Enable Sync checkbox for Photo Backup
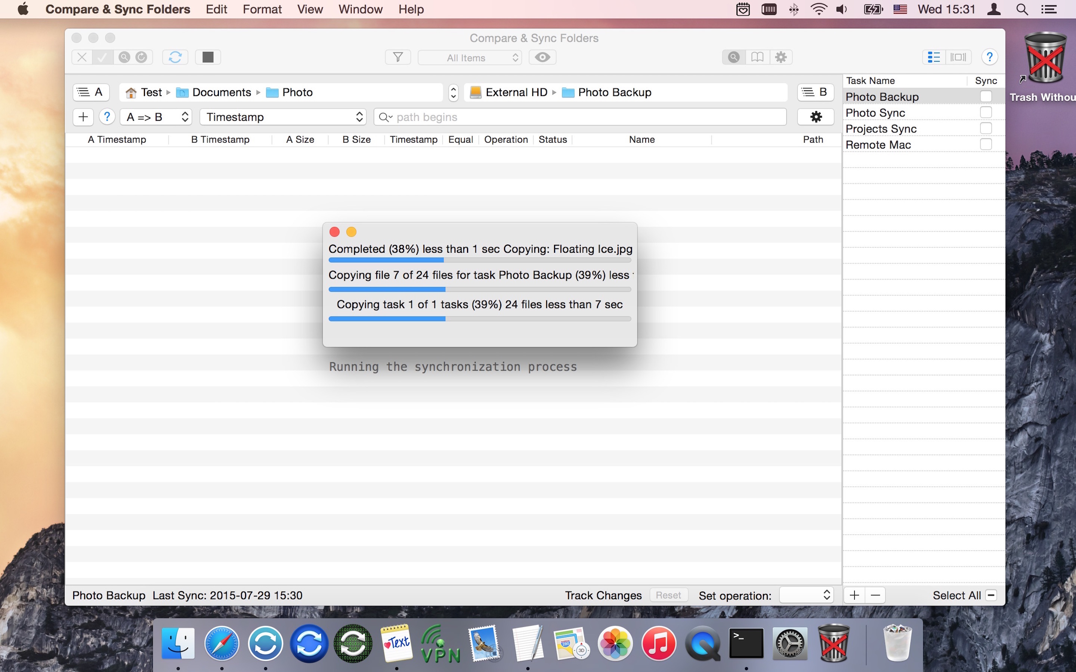 tap(986, 96)
